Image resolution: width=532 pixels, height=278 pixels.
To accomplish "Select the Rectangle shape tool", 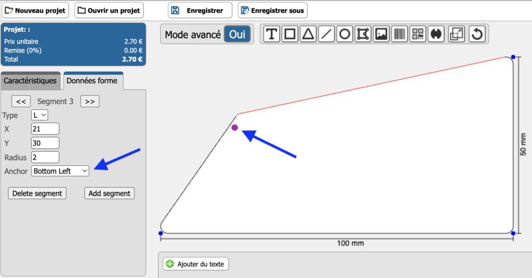I will [x=290, y=34].
